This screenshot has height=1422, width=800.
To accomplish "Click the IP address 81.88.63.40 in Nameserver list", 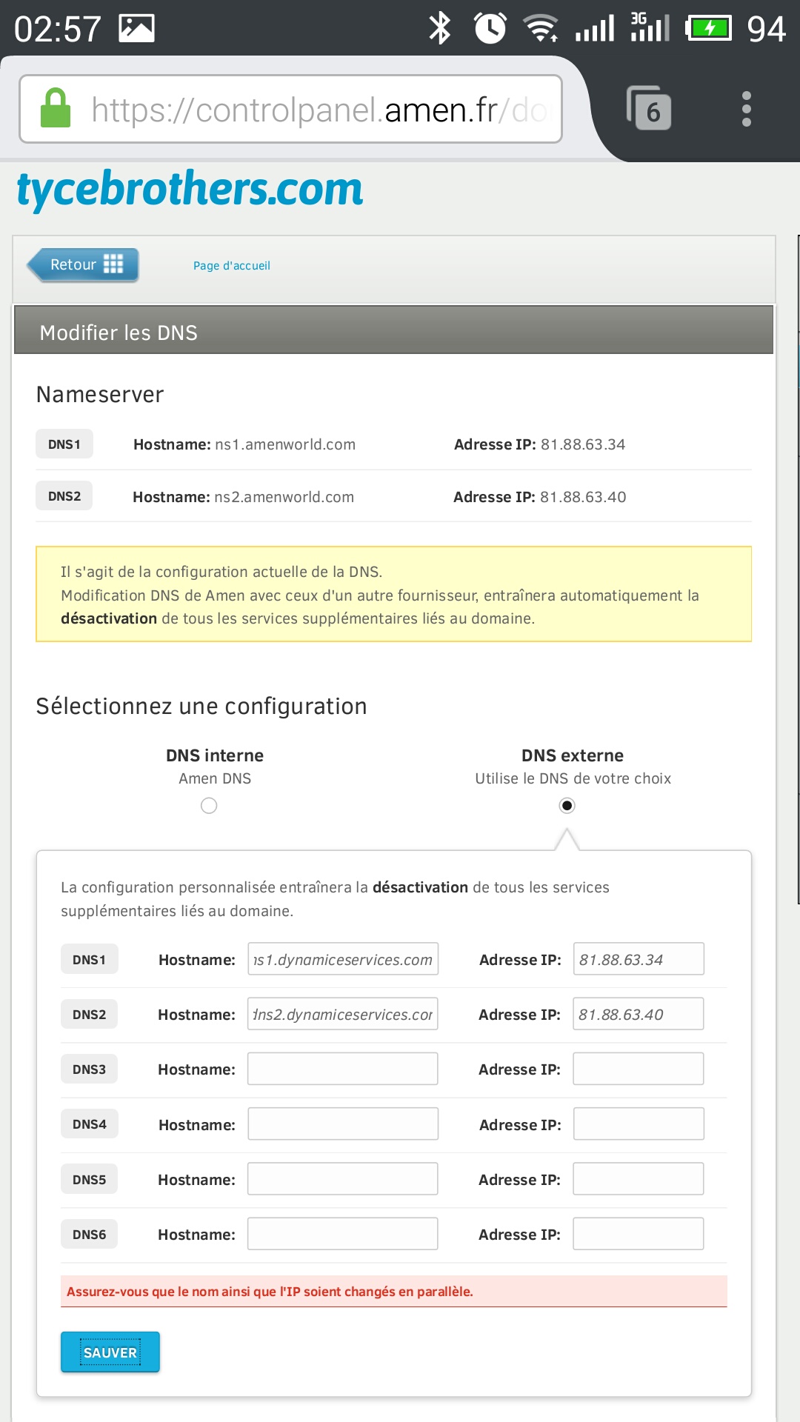I will [583, 497].
